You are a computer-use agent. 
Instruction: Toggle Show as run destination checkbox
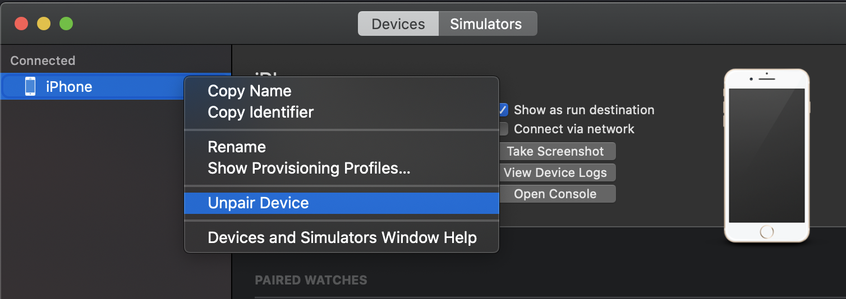(503, 110)
